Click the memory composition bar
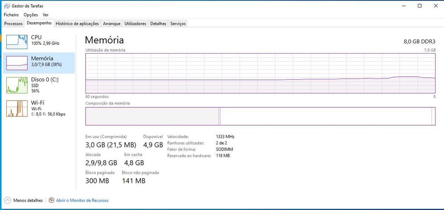This screenshot has width=444, height=210. click(260, 116)
